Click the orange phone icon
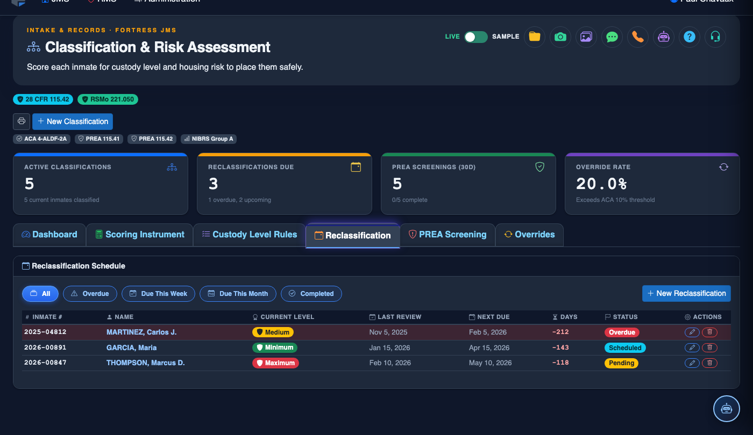The height and width of the screenshot is (435, 753). [x=638, y=37]
